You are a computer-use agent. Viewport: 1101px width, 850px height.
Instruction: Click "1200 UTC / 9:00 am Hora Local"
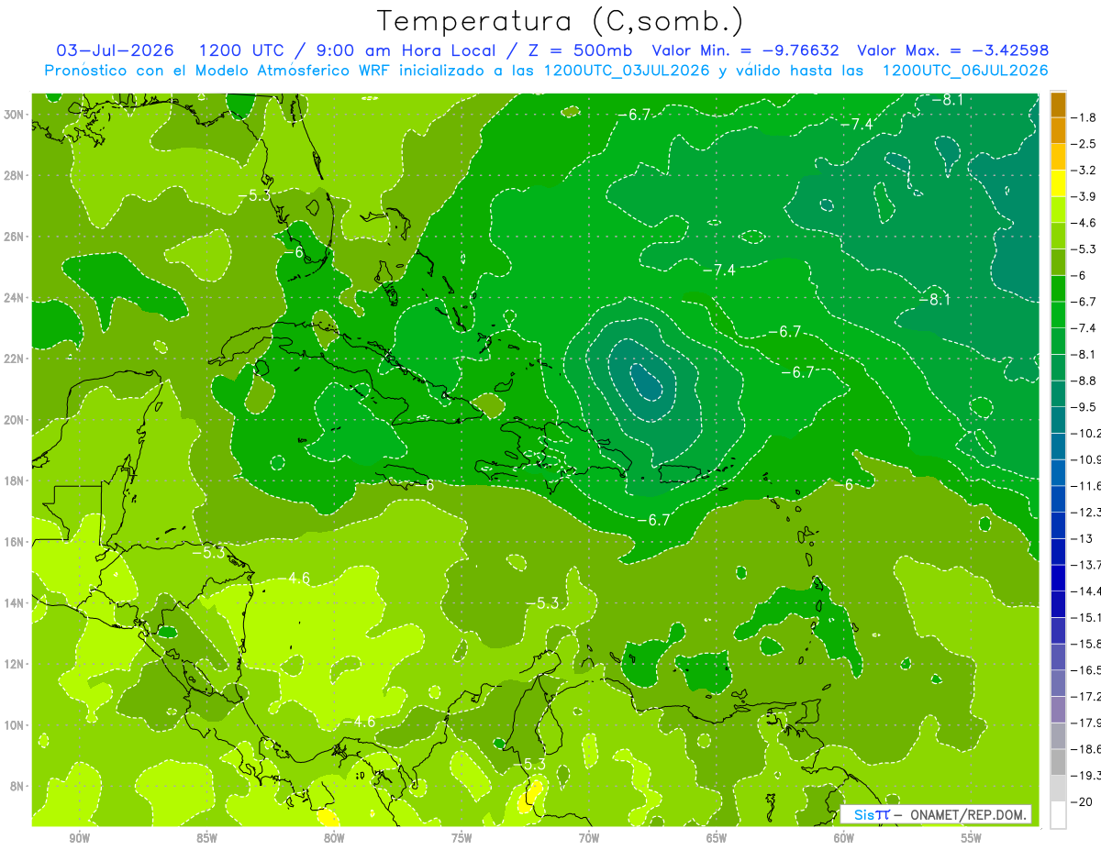(x=347, y=50)
